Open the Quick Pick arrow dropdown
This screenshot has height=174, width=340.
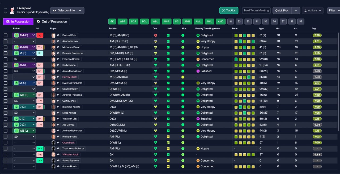(x=296, y=11)
